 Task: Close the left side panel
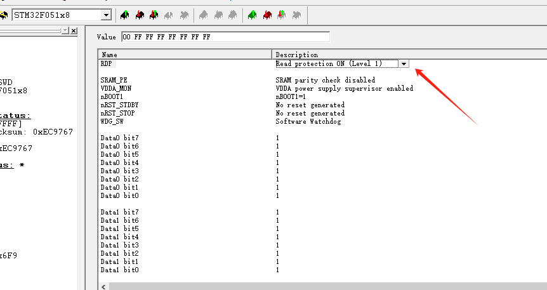(x=74, y=30)
